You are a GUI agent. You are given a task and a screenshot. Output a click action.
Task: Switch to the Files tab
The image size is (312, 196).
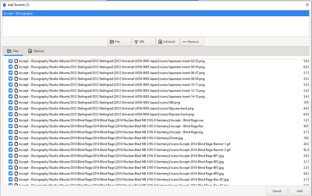tap(13, 51)
